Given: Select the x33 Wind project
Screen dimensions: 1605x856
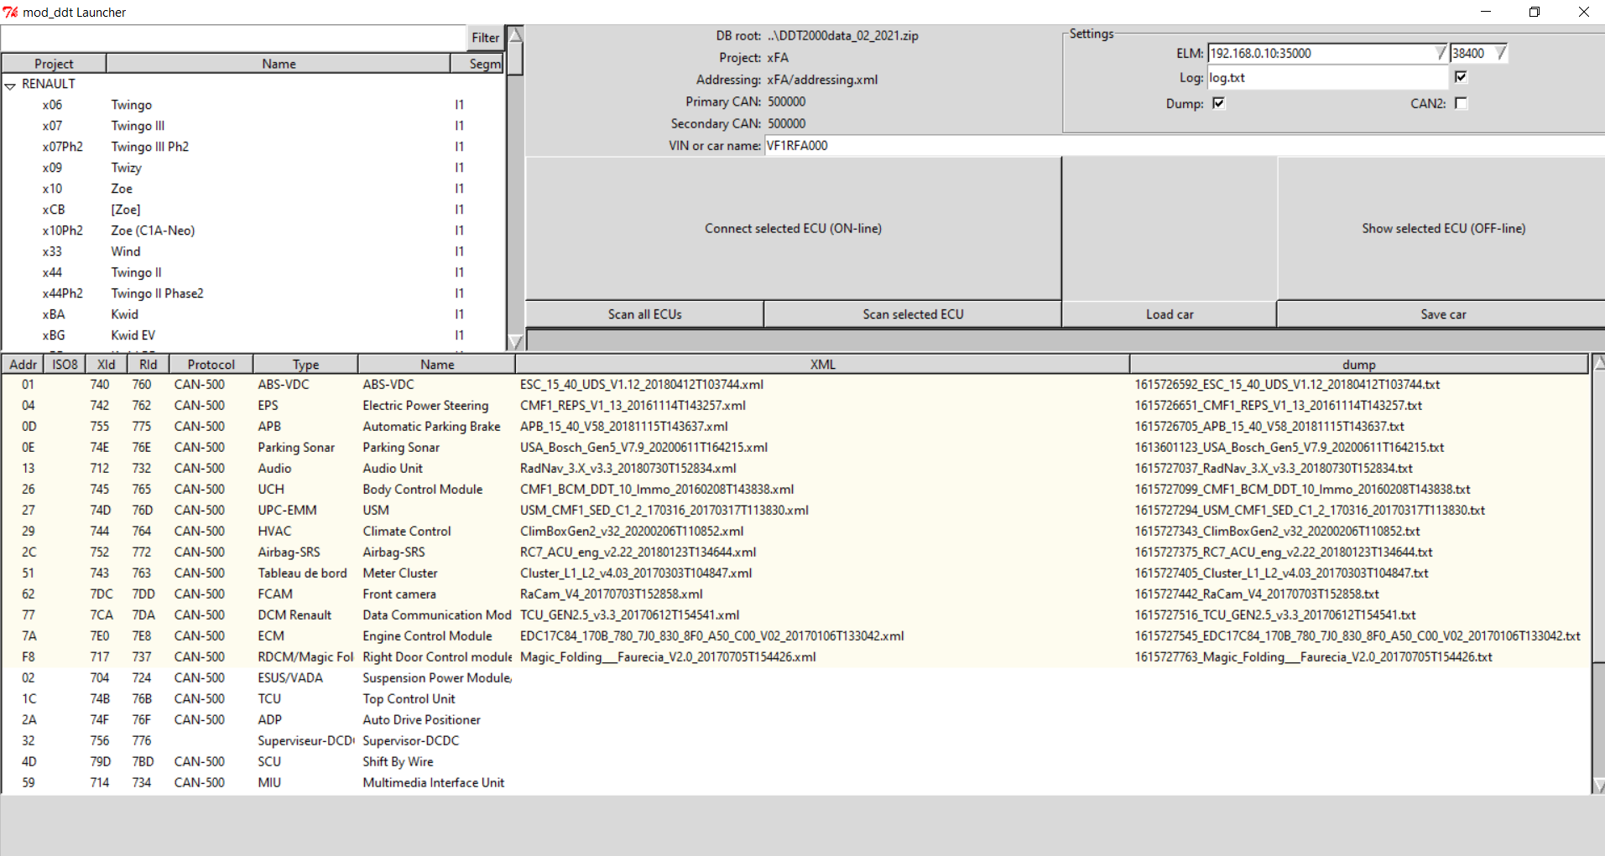Looking at the screenshot, I should click(253, 252).
